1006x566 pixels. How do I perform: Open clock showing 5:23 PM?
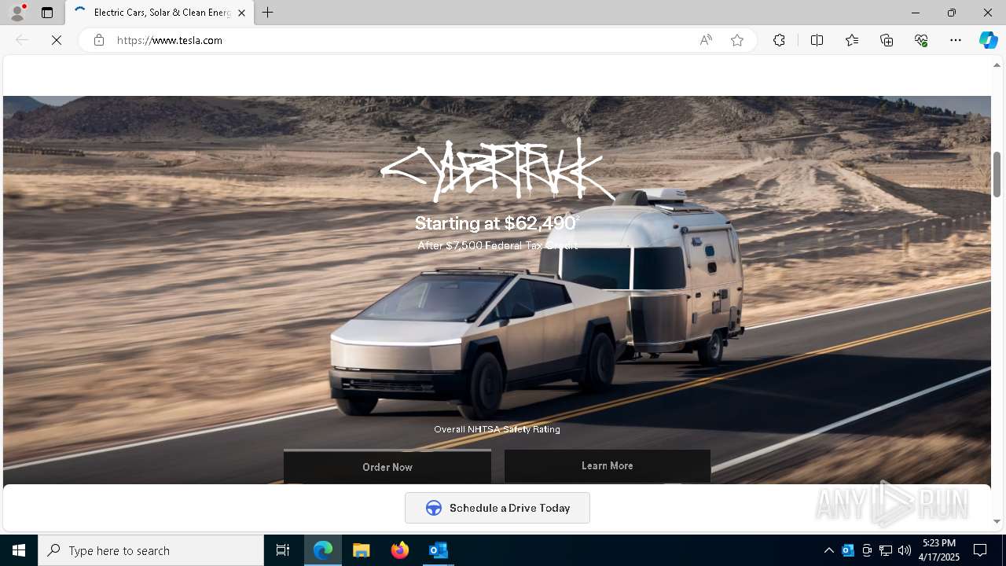[939, 550]
